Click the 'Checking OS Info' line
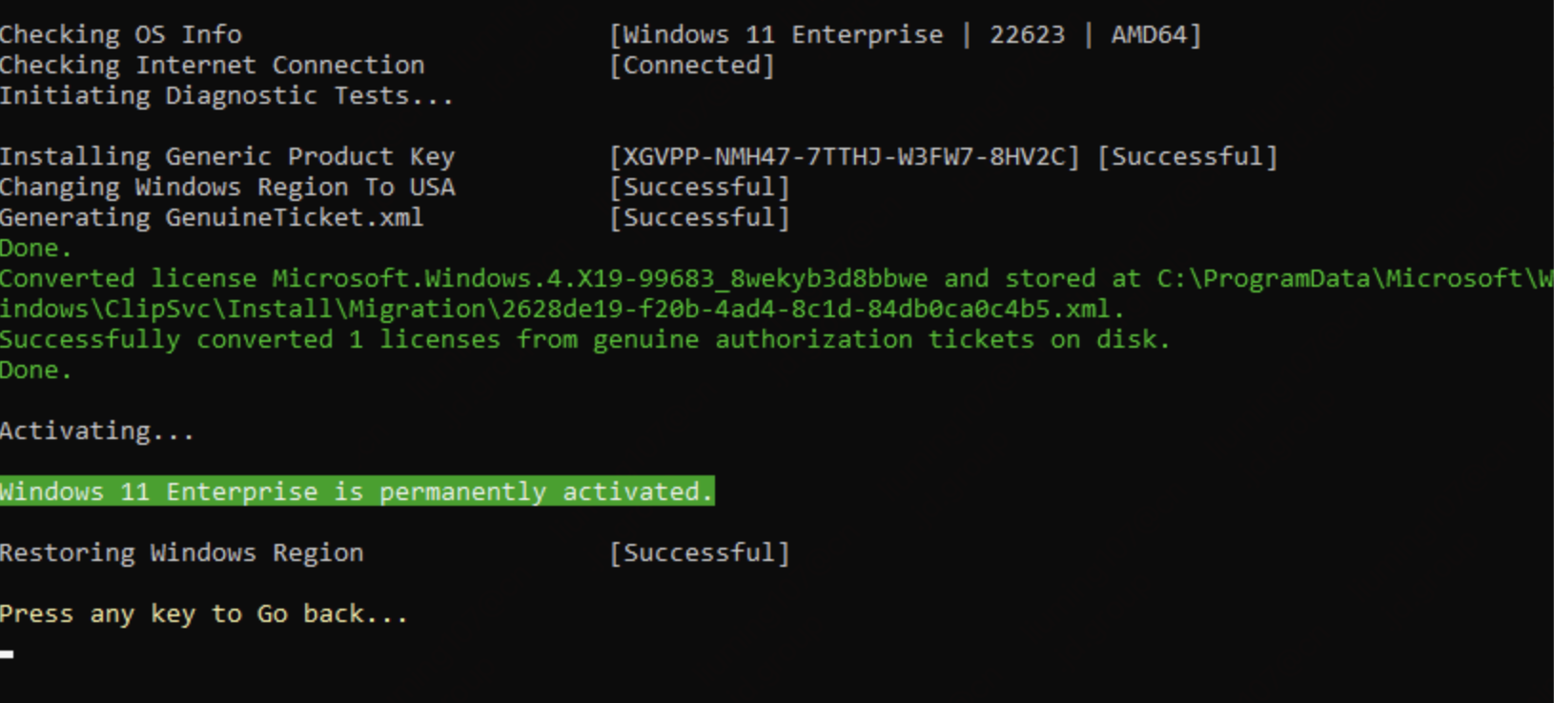The width and height of the screenshot is (1554, 703). coord(121,34)
